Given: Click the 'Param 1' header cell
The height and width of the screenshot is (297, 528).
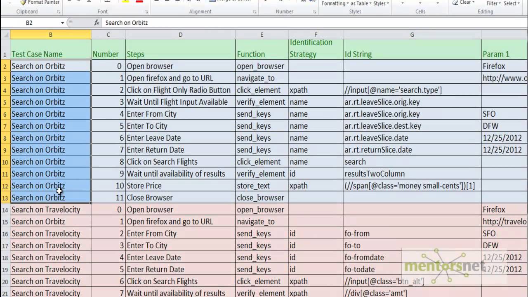Looking at the screenshot, I should pyautogui.click(x=504, y=49).
